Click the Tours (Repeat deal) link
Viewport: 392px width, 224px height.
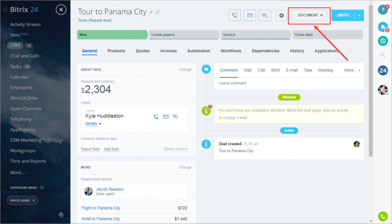tap(95, 20)
